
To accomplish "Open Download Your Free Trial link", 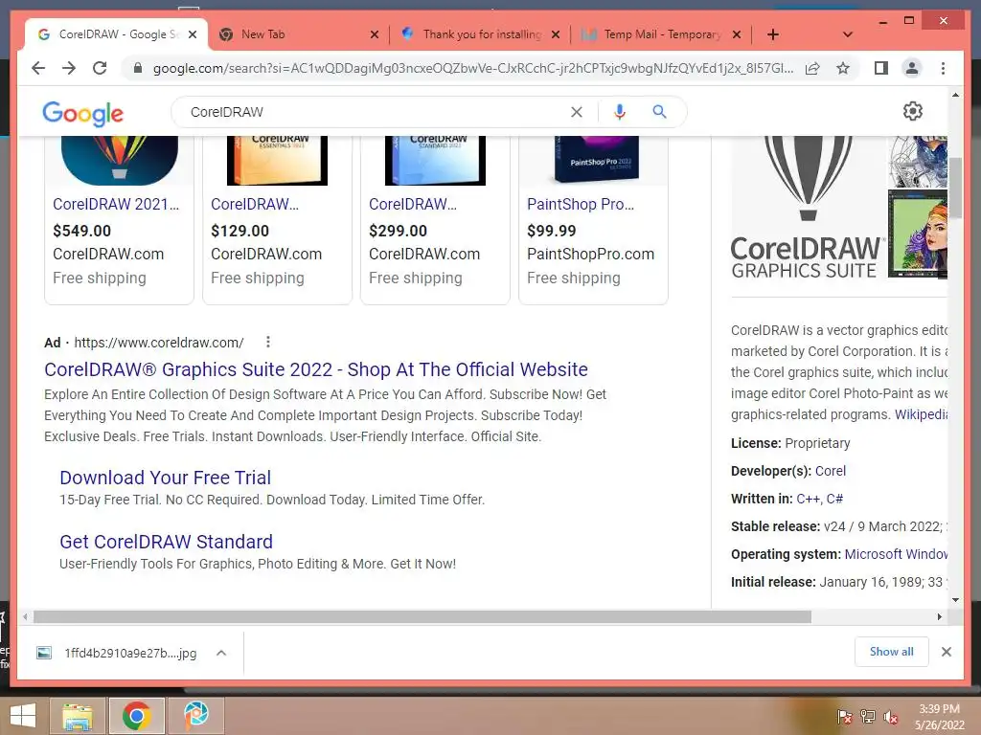I will tap(165, 478).
